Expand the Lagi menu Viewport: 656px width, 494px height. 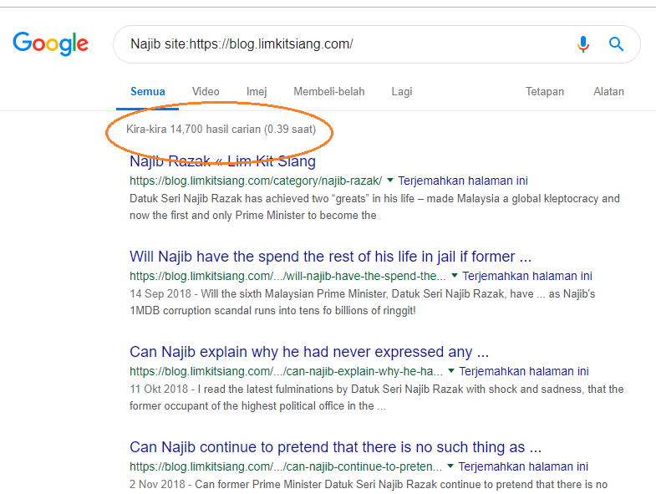coord(402,92)
